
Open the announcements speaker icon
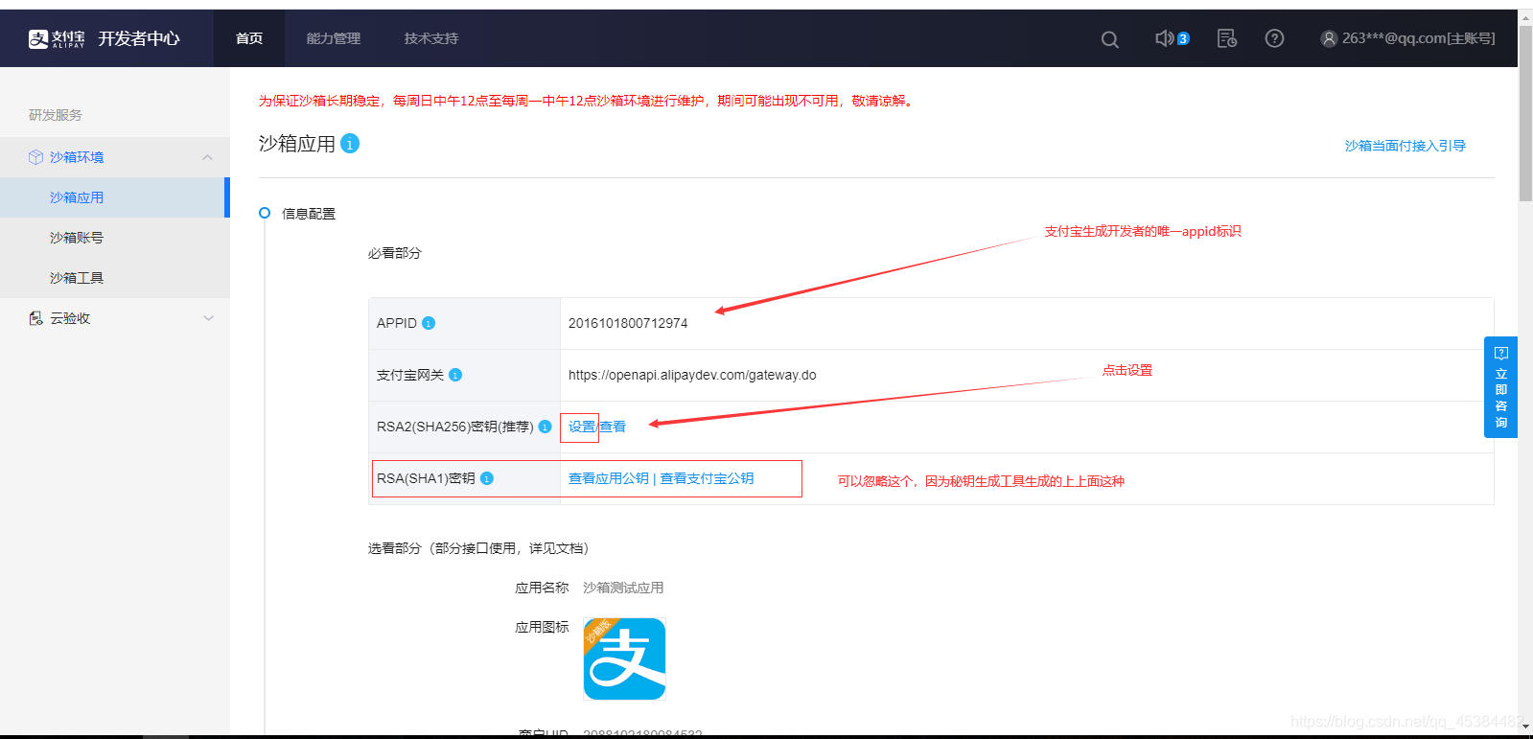click(1164, 38)
